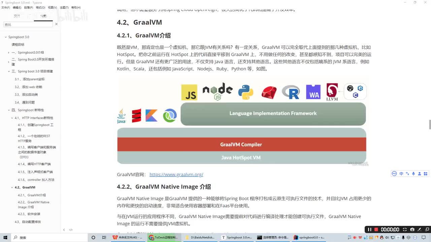The image size is (431, 242).
Task: Switch the 中 Chinese input mode on floating bar
Action: (x=401, y=173)
